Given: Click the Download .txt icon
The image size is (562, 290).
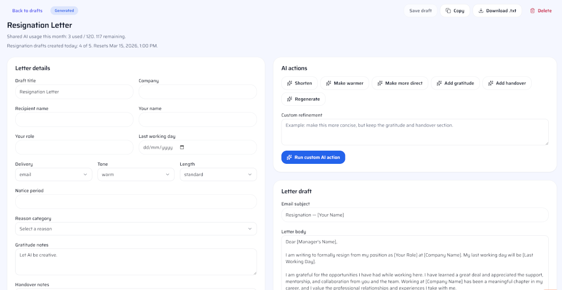Looking at the screenshot, I should [480, 10].
